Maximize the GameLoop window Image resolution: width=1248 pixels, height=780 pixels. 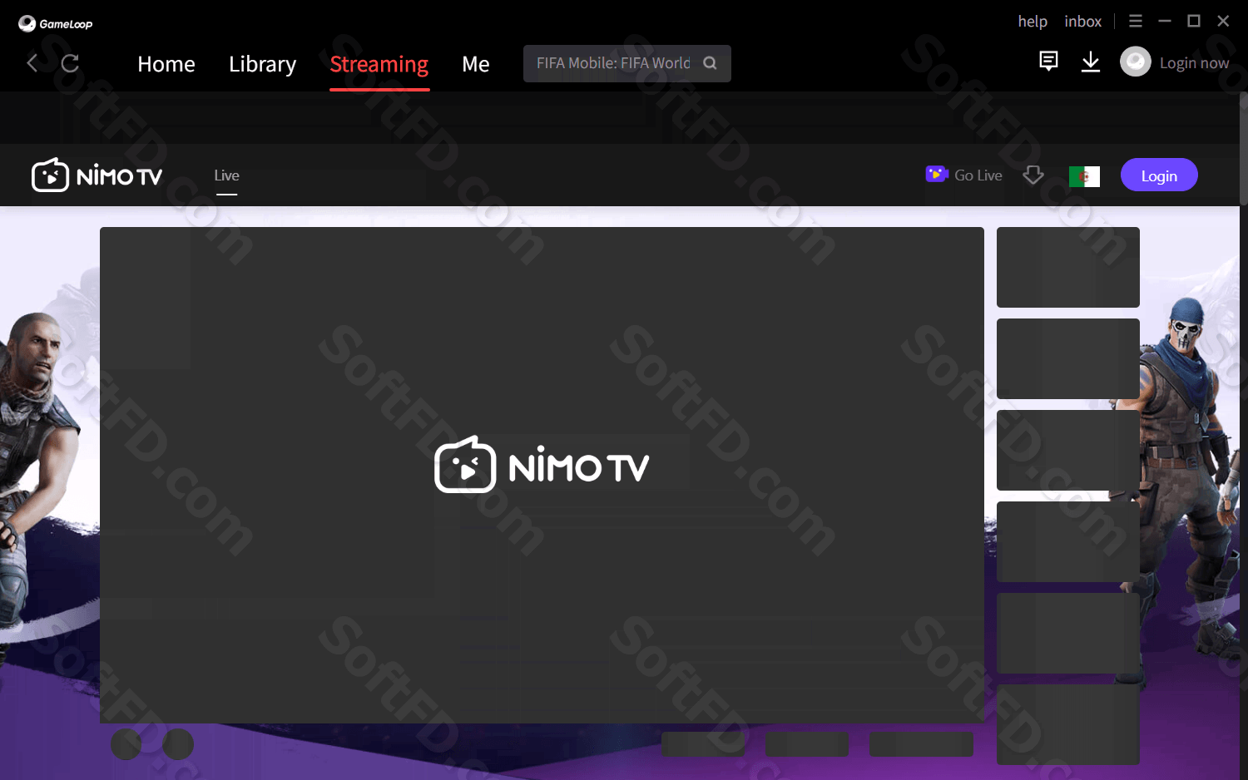click(1194, 21)
